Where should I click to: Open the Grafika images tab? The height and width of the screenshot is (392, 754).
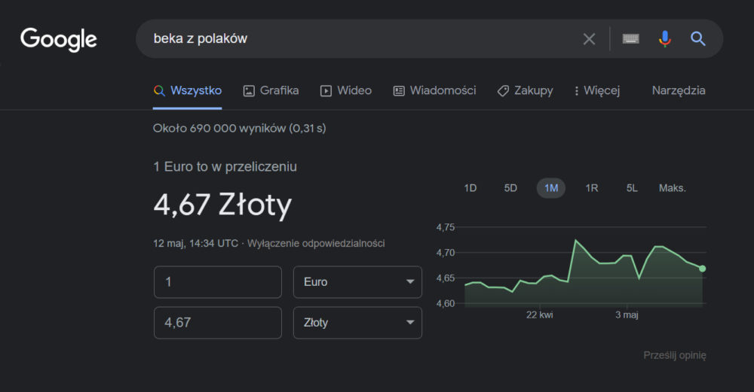[x=271, y=91]
